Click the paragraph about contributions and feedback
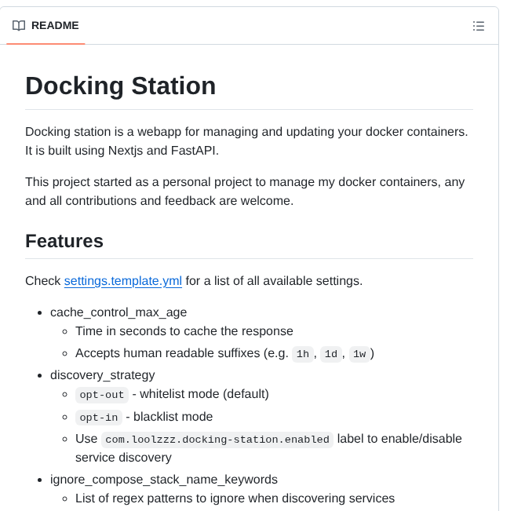Viewport: 514px width, 511px height. [245, 191]
